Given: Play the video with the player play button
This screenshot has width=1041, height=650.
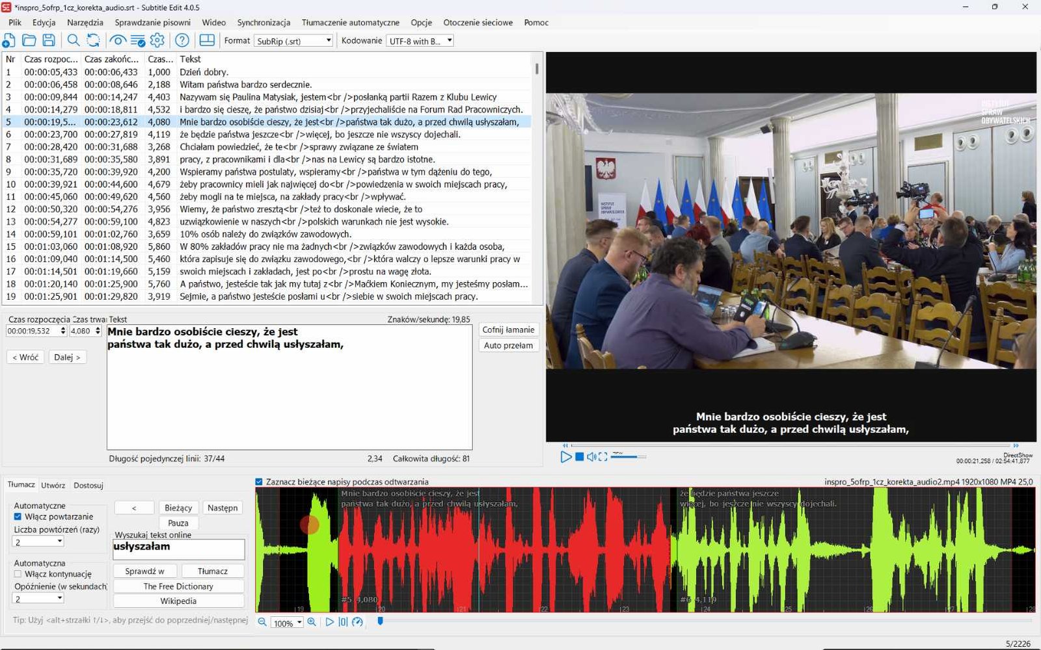Looking at the screenshot, I should coord(565,457).
